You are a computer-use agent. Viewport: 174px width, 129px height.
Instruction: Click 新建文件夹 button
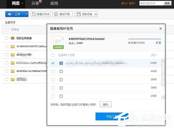[x=40, y=14]
